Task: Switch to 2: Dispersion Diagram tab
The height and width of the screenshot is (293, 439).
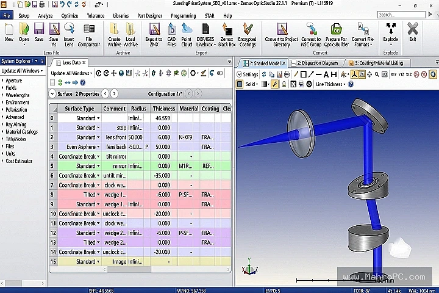Action: 317,63
